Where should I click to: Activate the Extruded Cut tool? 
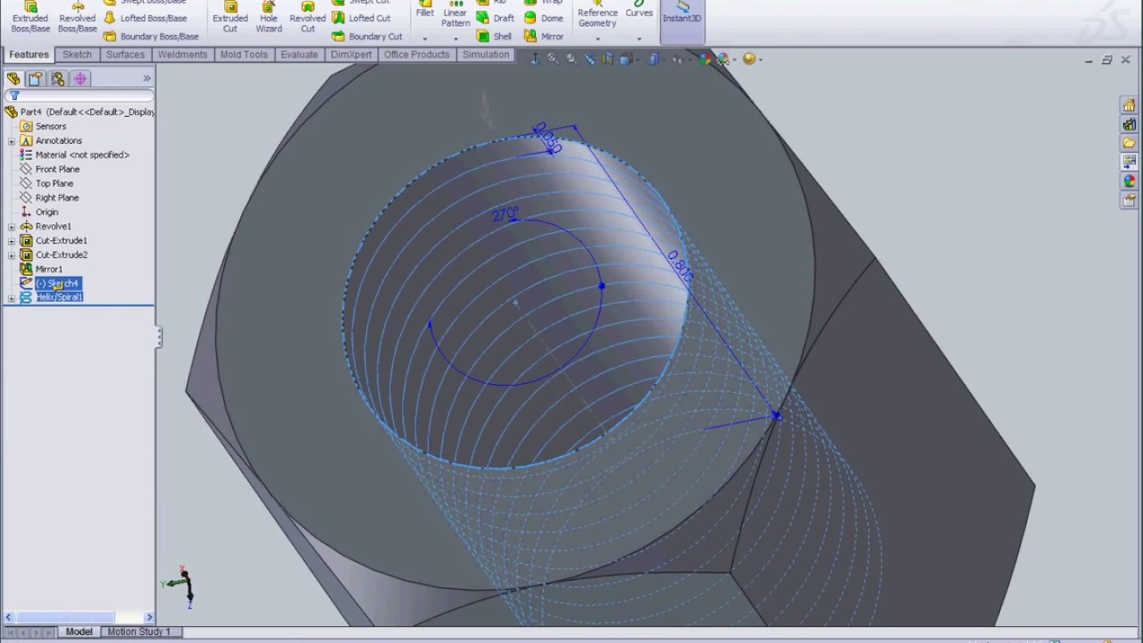coord(230,18)
